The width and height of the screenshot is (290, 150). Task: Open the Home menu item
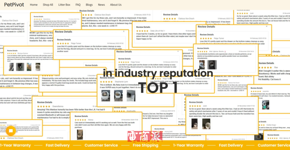(33, 5)
